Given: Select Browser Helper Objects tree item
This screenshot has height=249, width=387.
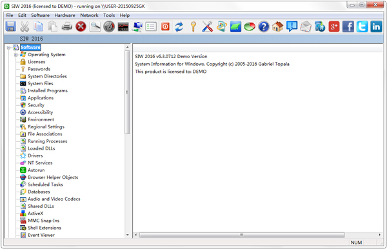Looking at the screenshot, I should [x=53, y=177].
